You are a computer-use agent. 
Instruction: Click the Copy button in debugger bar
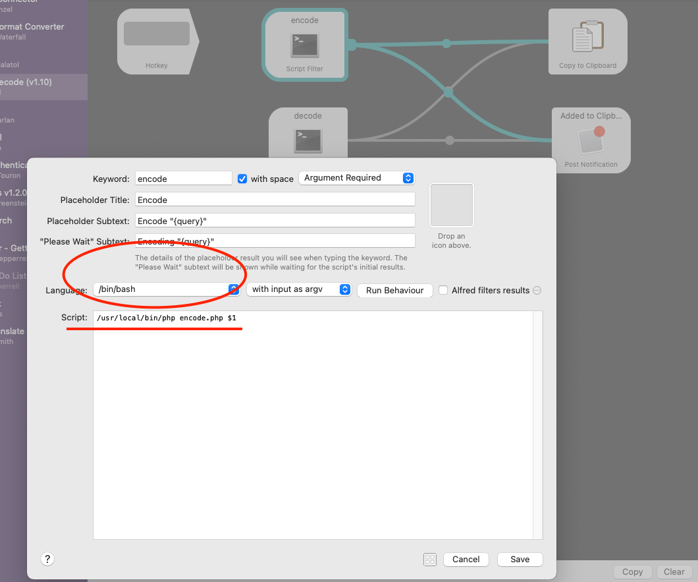[633, 571]
